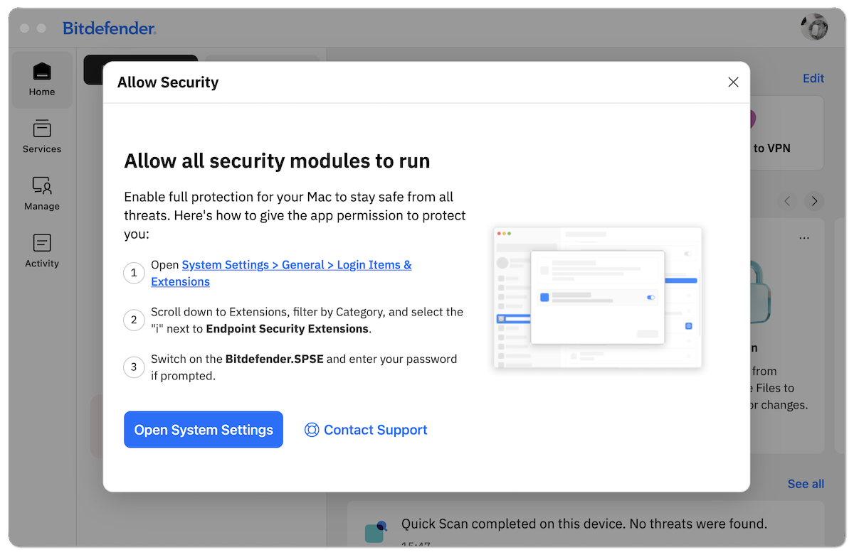Image resolution: width=854 pixels, height=557 pixels.
Task: Click See all below the cards
Action: (805, 483)
